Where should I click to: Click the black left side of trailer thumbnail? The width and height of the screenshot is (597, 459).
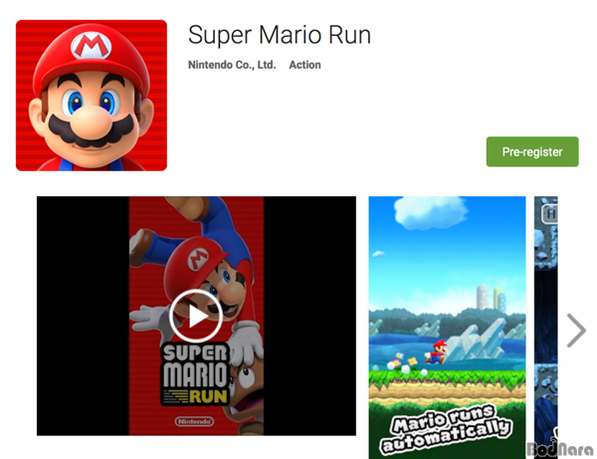[83, 316]
